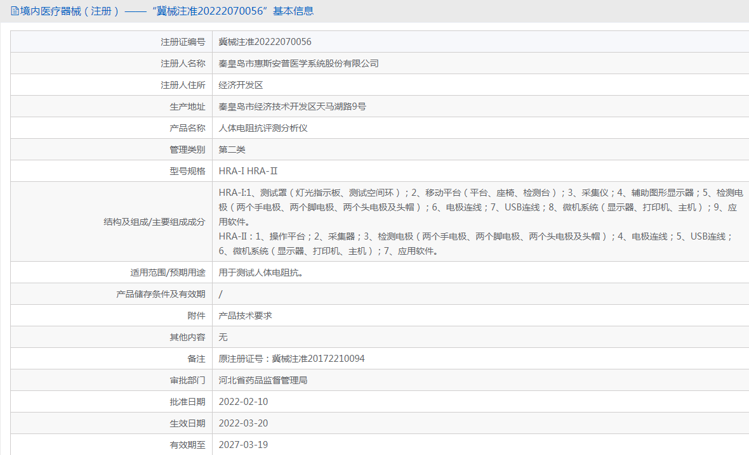Click the label 管理类别
This screenshot has height=455, width=749.
pyautogui.click(x=187, y=150)
